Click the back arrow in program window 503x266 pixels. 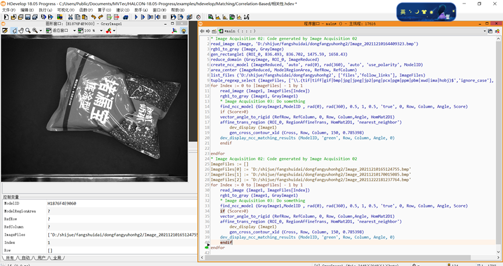[x=202, y=31]
